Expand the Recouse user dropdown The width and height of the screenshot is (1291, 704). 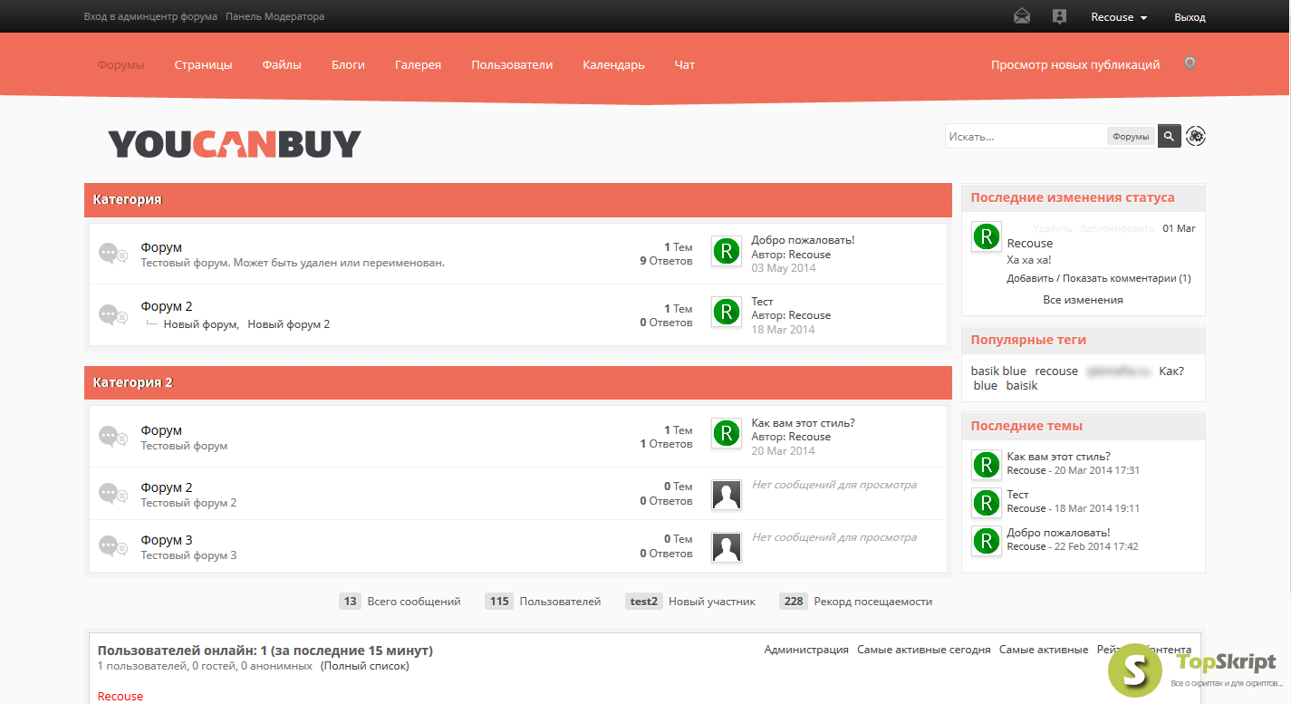click(x=1119, y=17)
